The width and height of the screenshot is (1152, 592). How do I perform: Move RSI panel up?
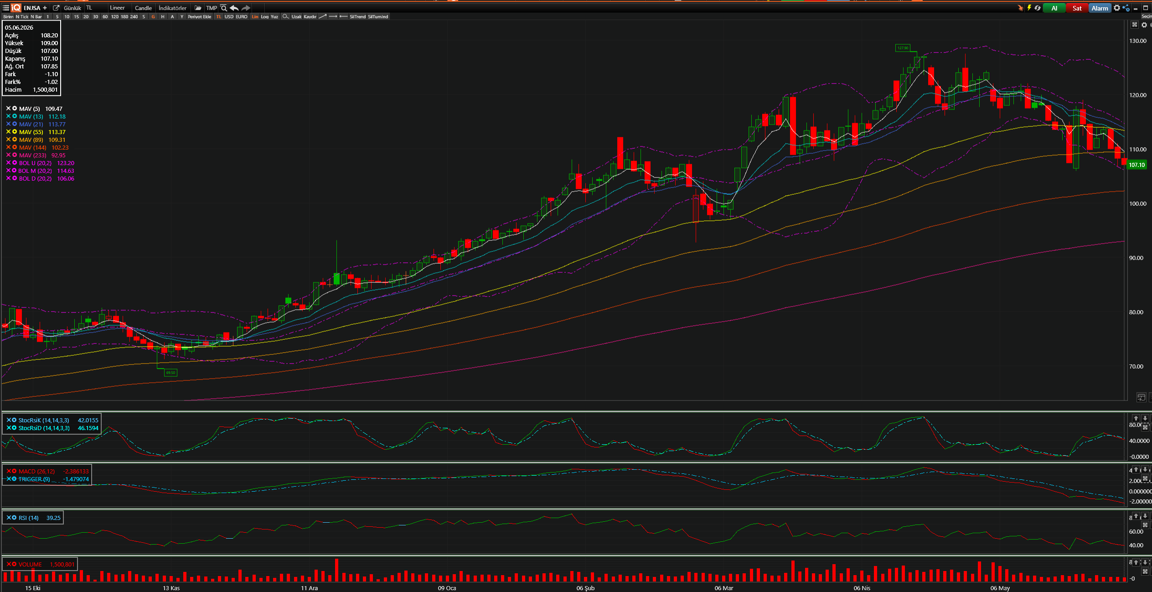pyautogui.click(x=1136, y=516)
